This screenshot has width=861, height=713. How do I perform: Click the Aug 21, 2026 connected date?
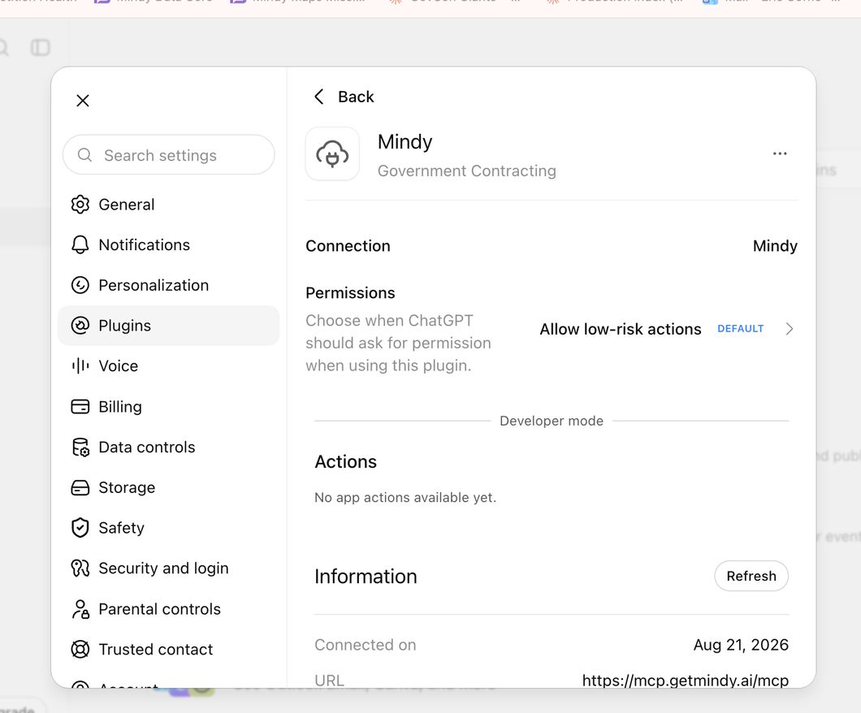(741, 645)
